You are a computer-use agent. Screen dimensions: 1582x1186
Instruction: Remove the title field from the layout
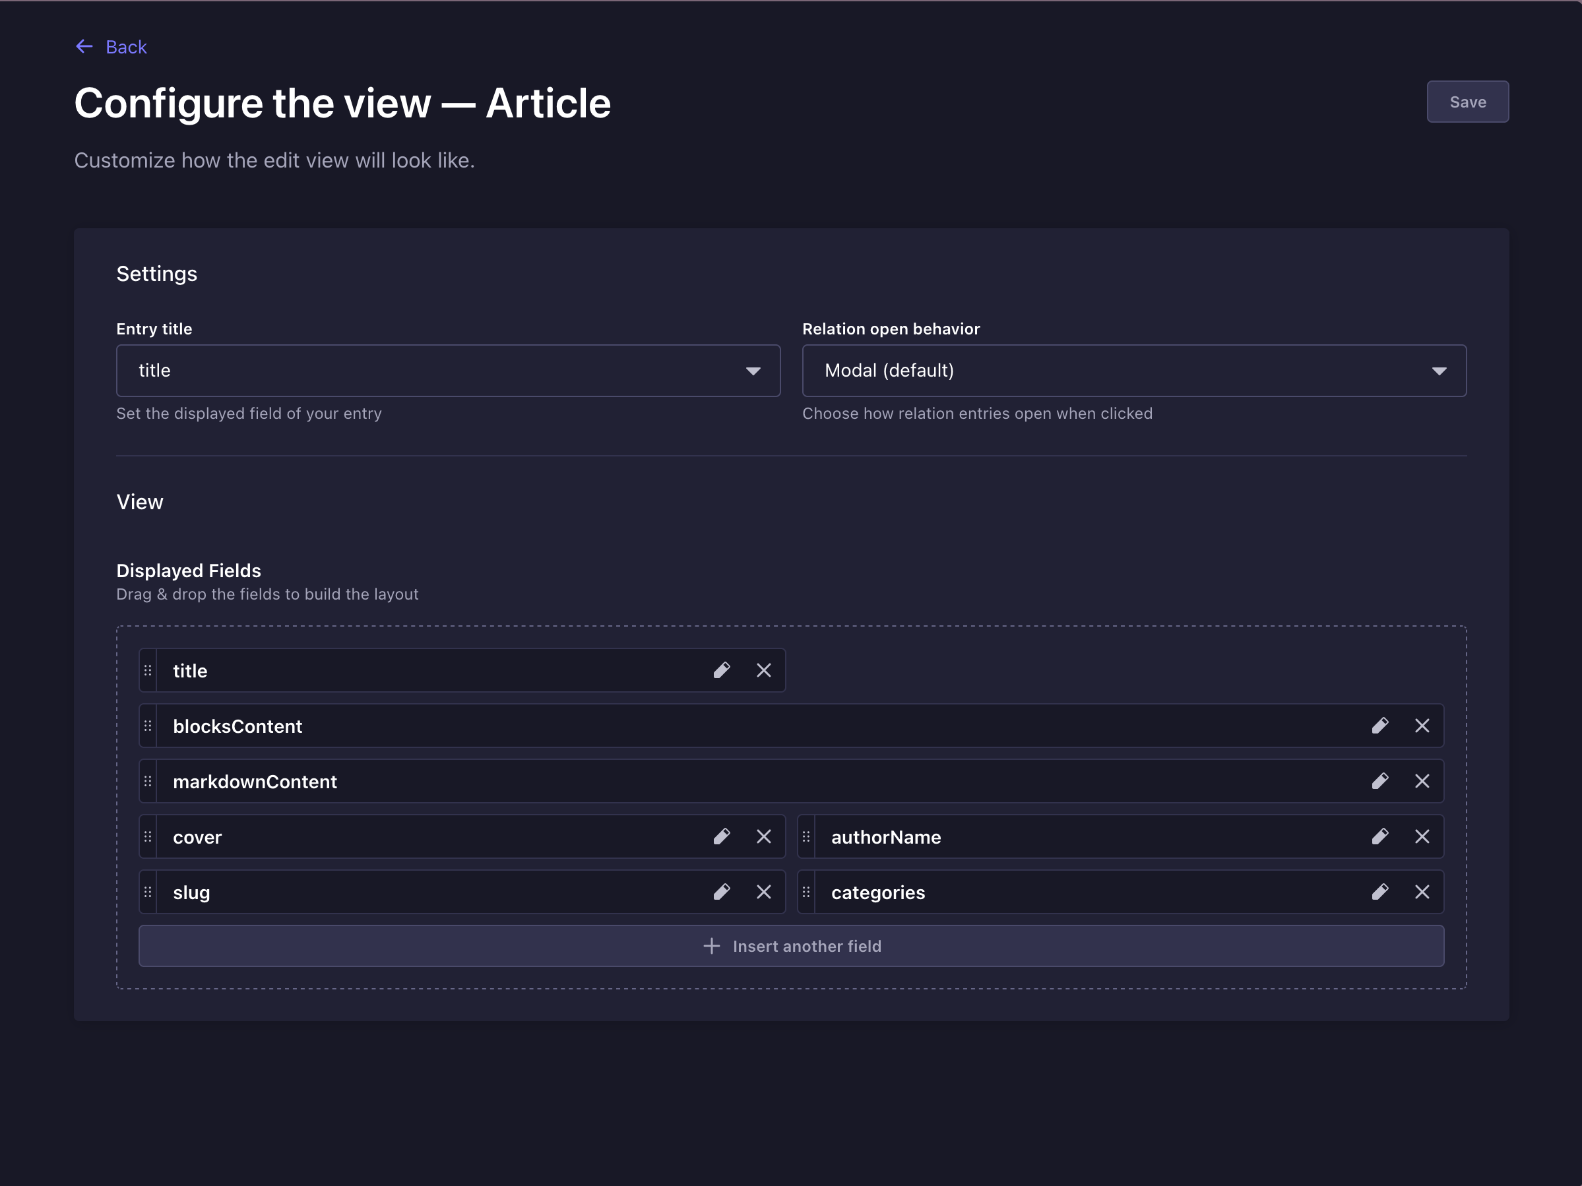764,670
